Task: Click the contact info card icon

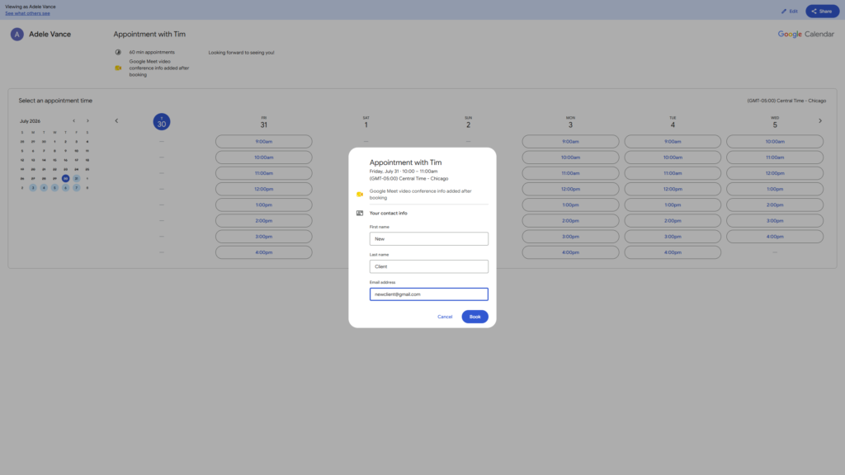Action: (x=360, y=214)
